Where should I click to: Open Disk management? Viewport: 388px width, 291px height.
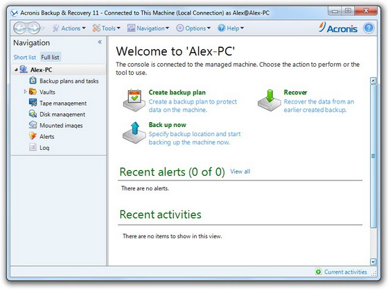tap(62, 115)
